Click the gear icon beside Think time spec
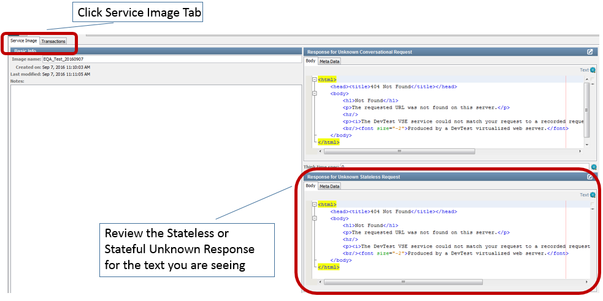Image resolution: width=603 pixels, height=301 pixels. point(593,167)
